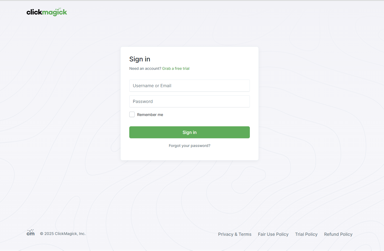Open the Trial Policy footer link
Viewport: 384px width, 251px height.
point(306,234)
